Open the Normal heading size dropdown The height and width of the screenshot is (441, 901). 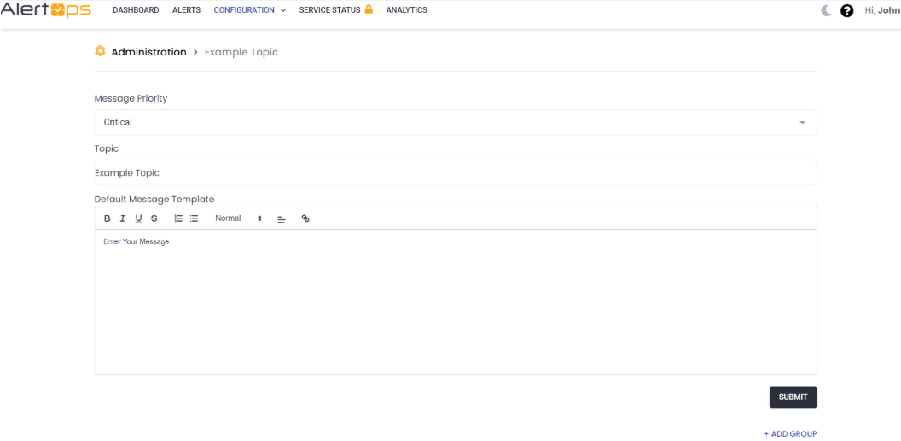238,218
